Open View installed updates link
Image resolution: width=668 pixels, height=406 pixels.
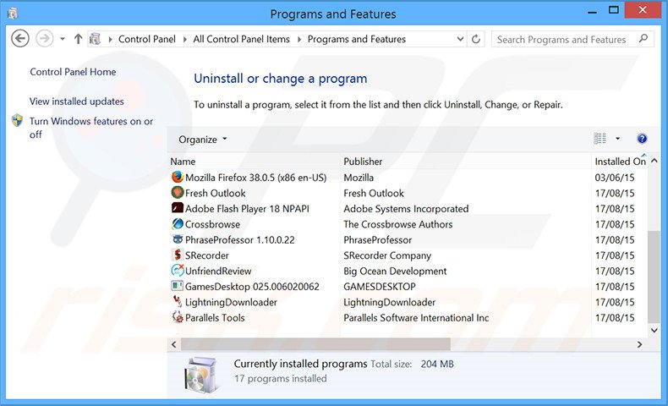(77, 101)
